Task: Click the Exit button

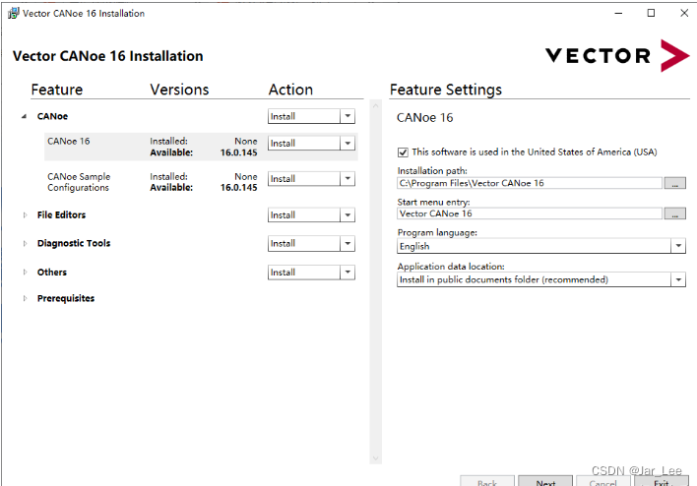Action: (662, 481)
